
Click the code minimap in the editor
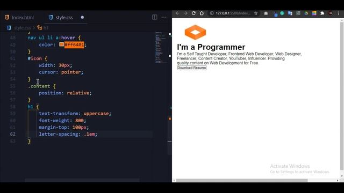[160, 47]
